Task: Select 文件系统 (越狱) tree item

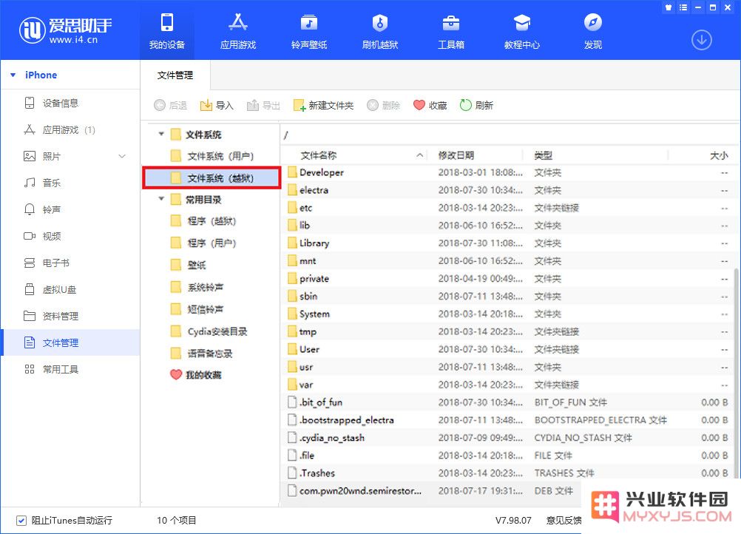Action: pos(212,178)
